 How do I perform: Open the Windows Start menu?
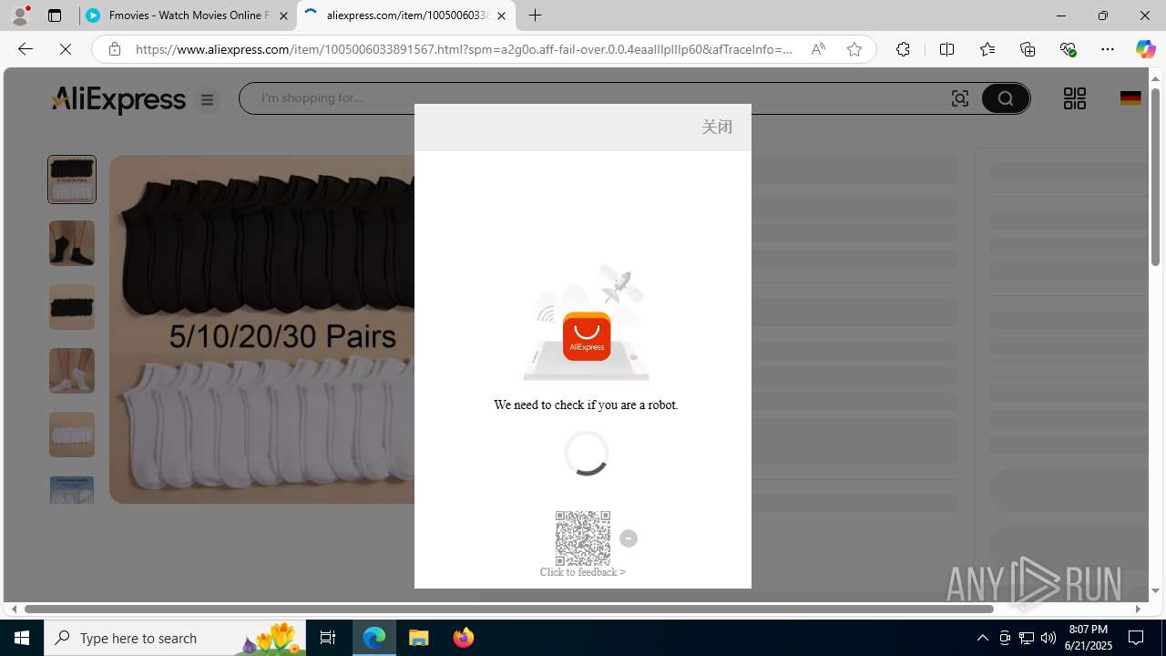tap(22, 638)
